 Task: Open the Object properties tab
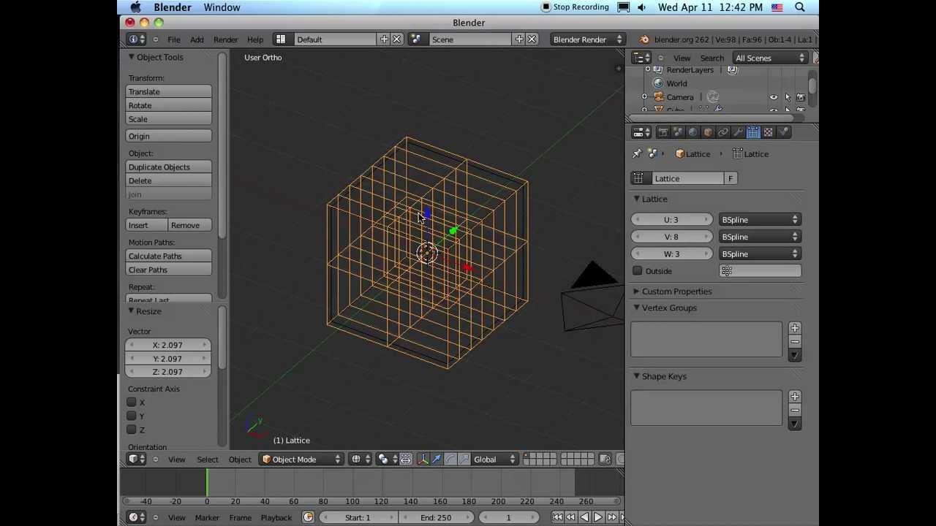tap(707, 132)
